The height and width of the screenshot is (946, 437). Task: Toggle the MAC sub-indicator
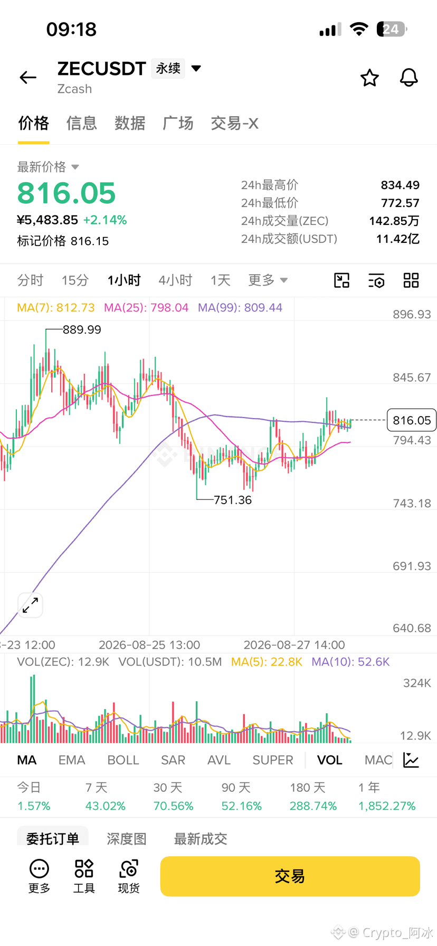[x=378, y=760]
